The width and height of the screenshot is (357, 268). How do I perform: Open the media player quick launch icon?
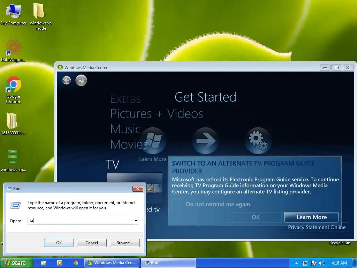(x=59, y=263)
